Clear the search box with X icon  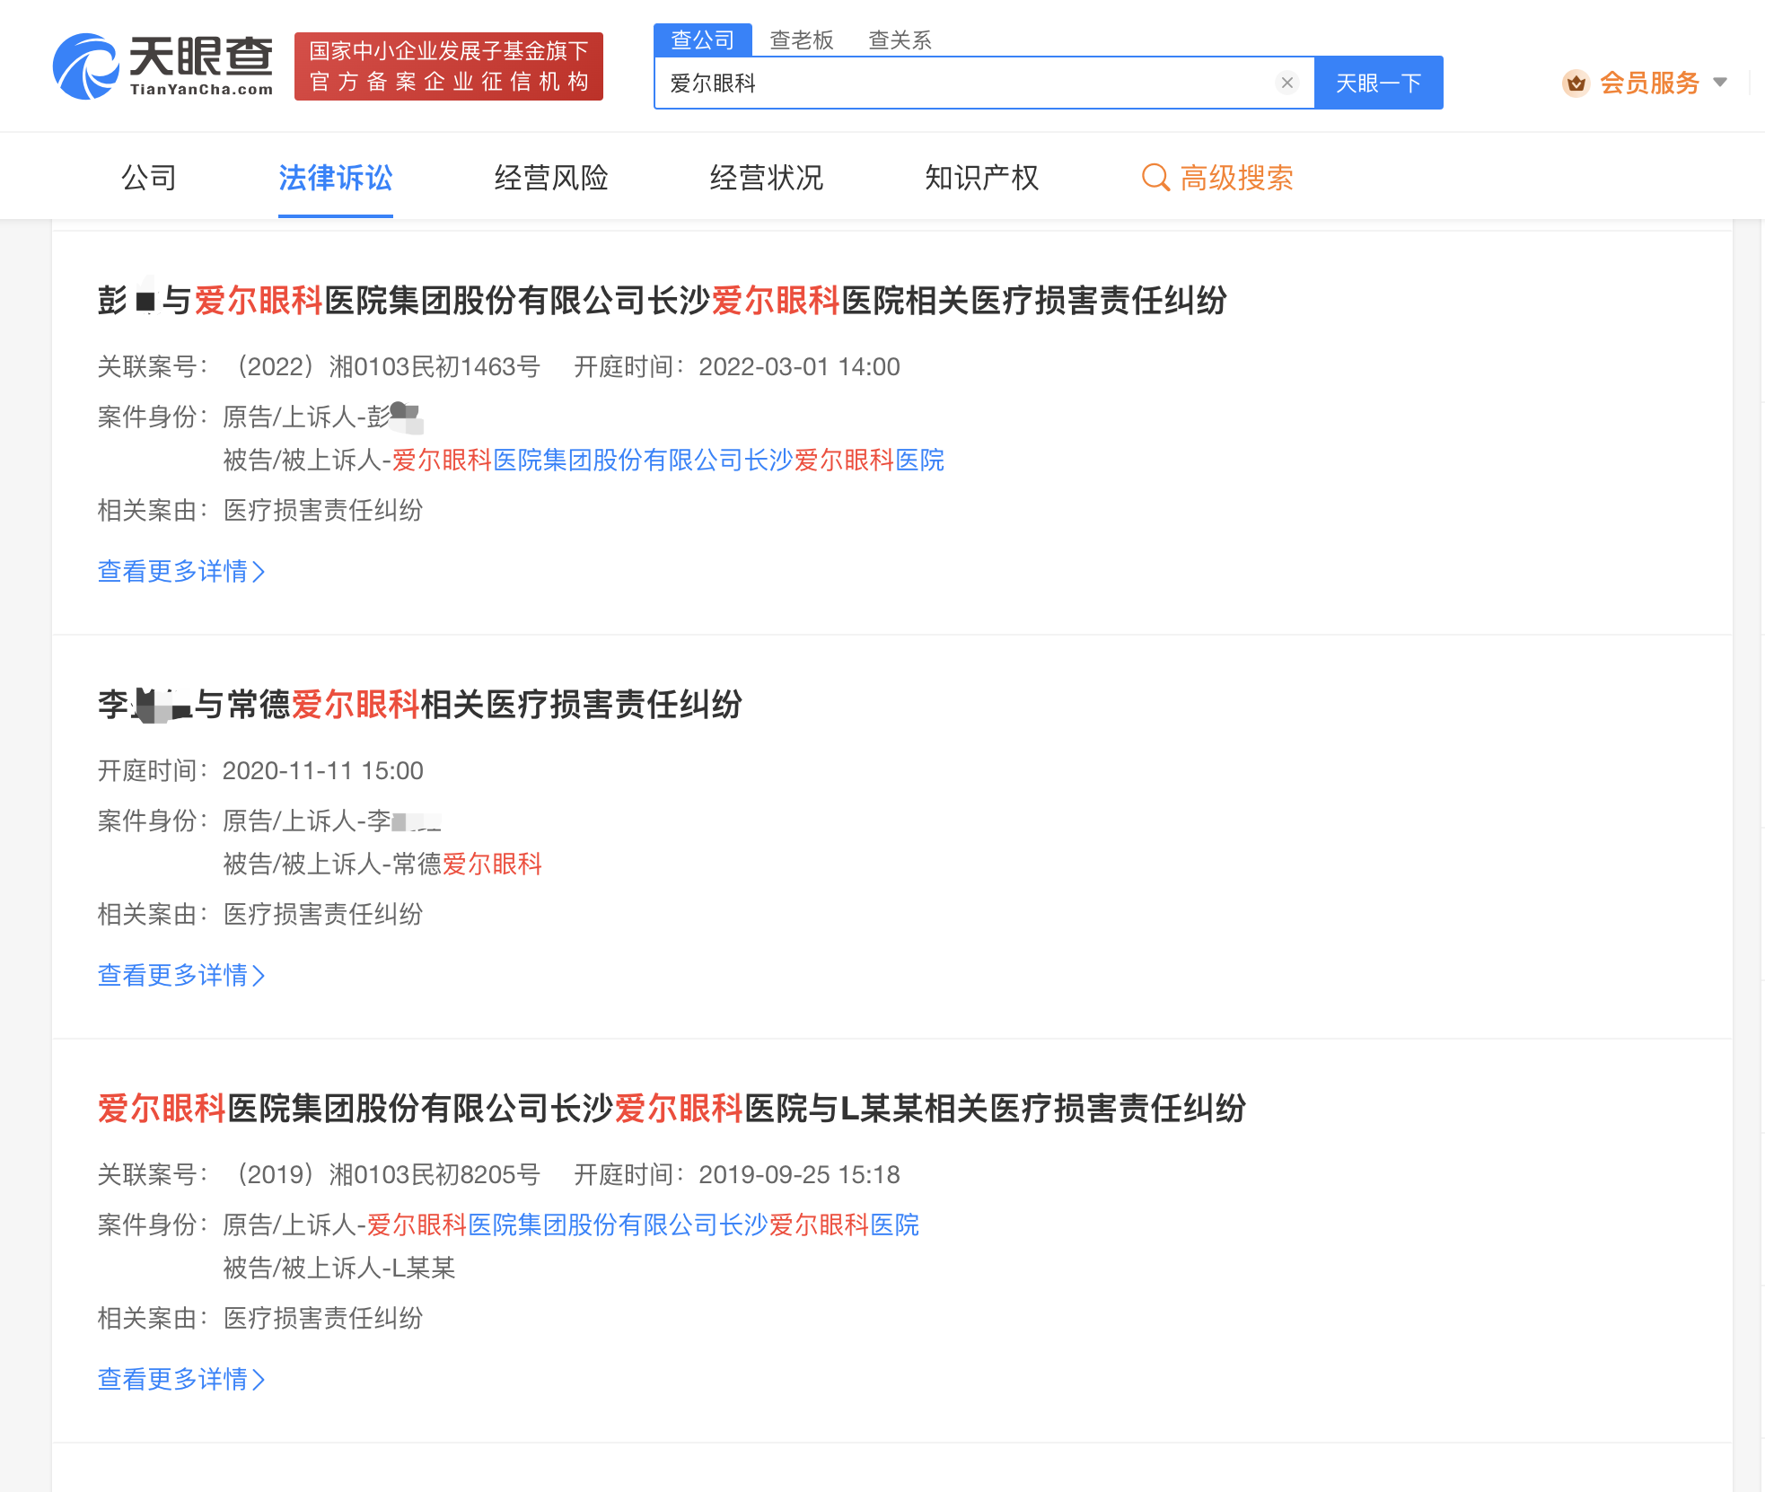(1286, 83)
